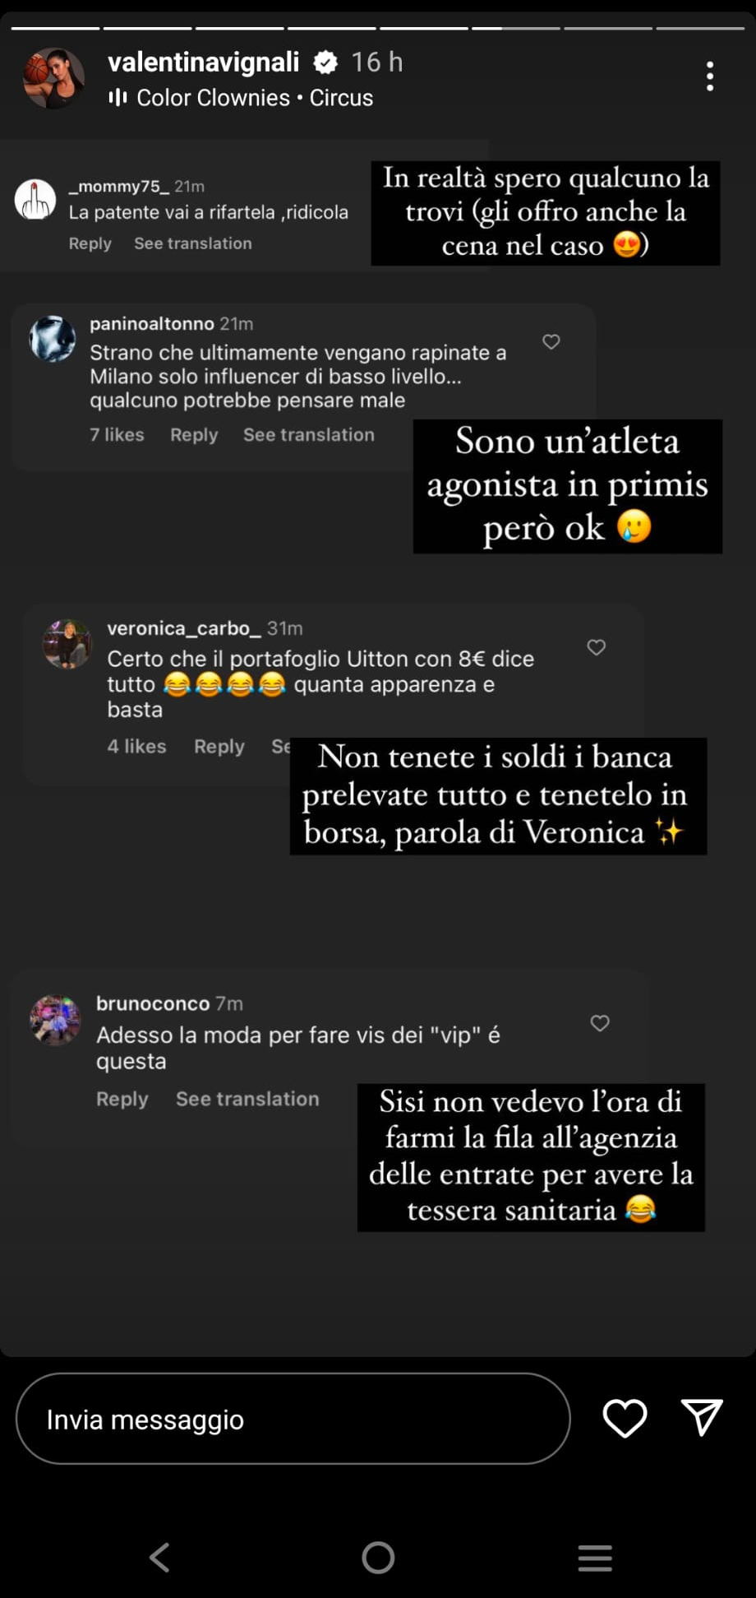Open the Color Clownies • Circus music label

[255, 98]
